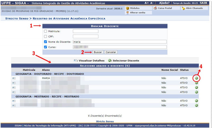The height and width of the screenshot is (128, 212).
Task: Click the Stricto Sensu link above the footer
Action: 105,121
